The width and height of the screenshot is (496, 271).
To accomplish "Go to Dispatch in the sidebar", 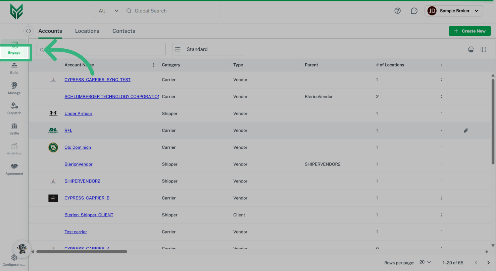I will point(14,108).
